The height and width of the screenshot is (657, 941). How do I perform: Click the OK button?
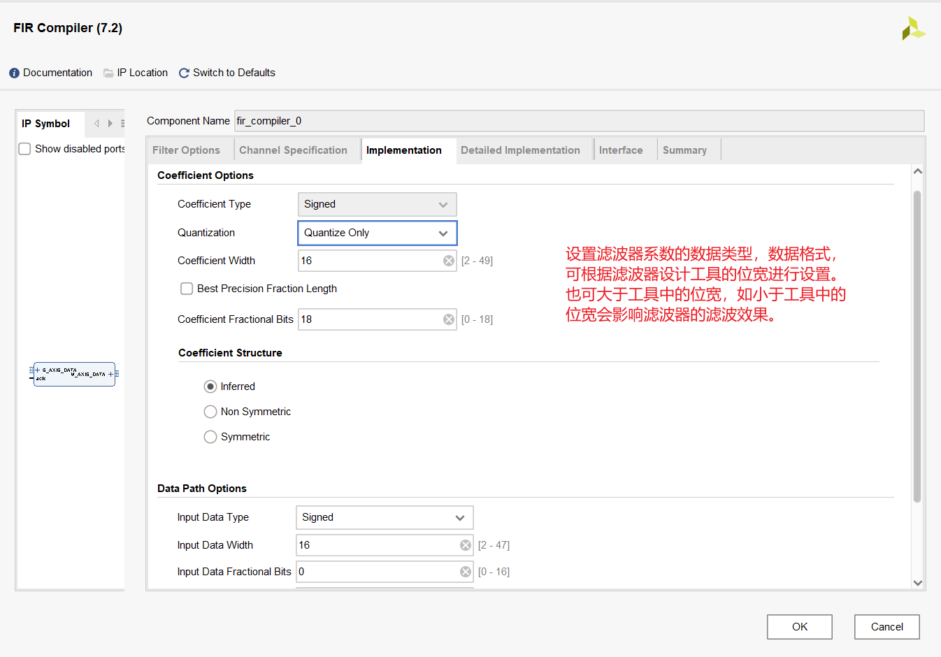(x=800, y=627)
